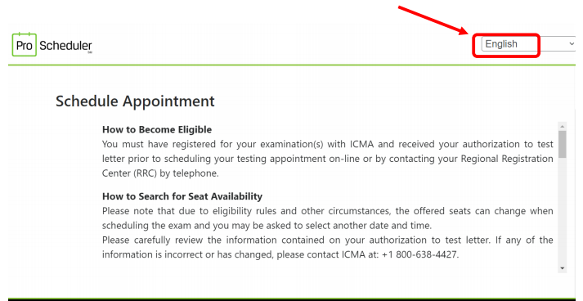Image resolution: width=583 pixels, height=301 pixels.
Task: Click the word ICMA in the eligibility paragraph
Action: [x=360, y=144]
